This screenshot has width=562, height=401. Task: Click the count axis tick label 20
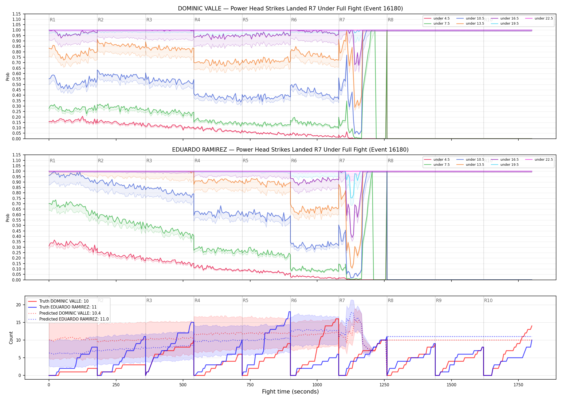[18, 305]
